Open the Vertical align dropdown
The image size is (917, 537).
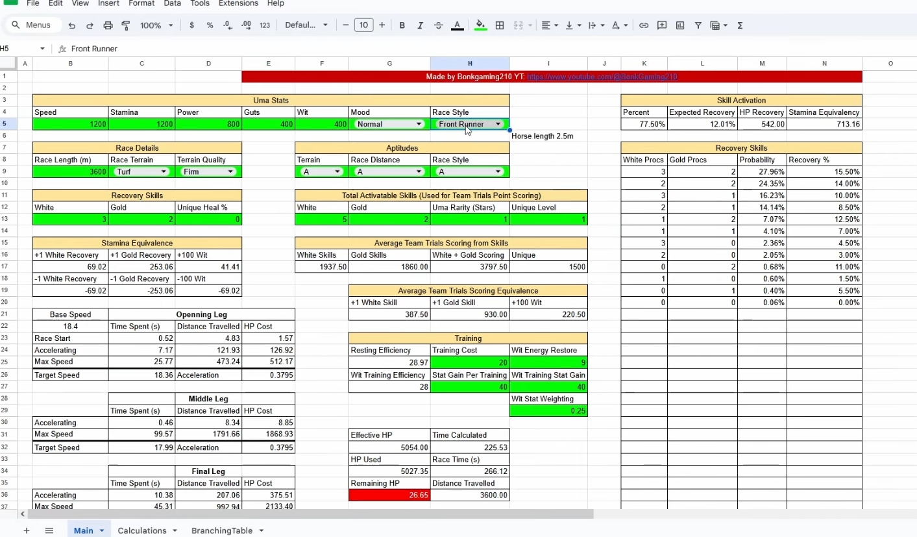click(x=574, y=25)
